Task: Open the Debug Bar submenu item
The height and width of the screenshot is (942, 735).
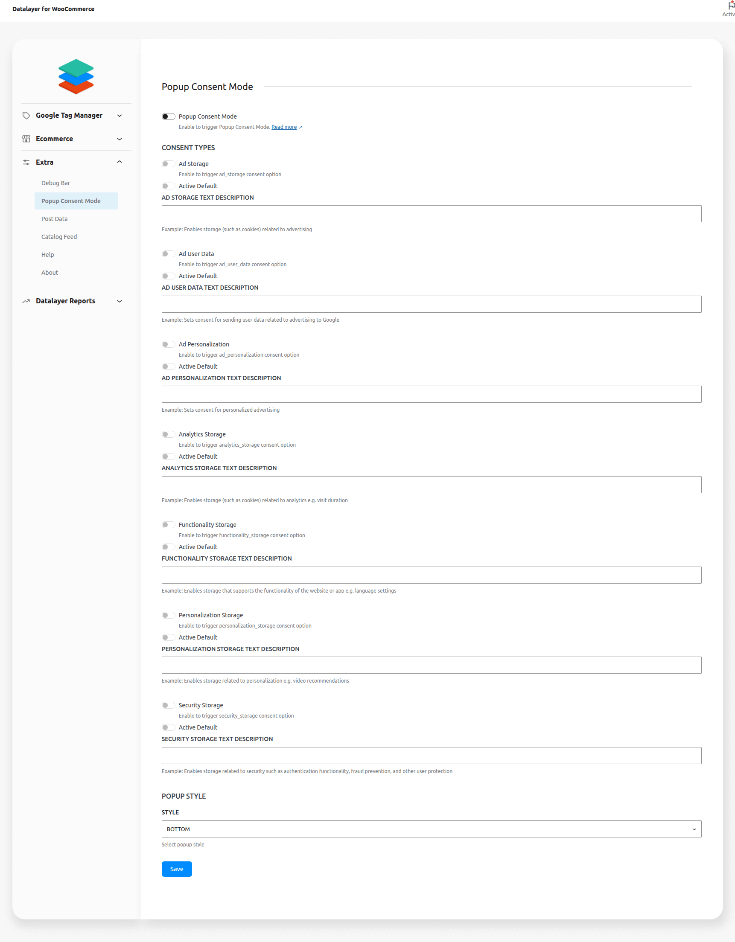Action: pos(55,183)
